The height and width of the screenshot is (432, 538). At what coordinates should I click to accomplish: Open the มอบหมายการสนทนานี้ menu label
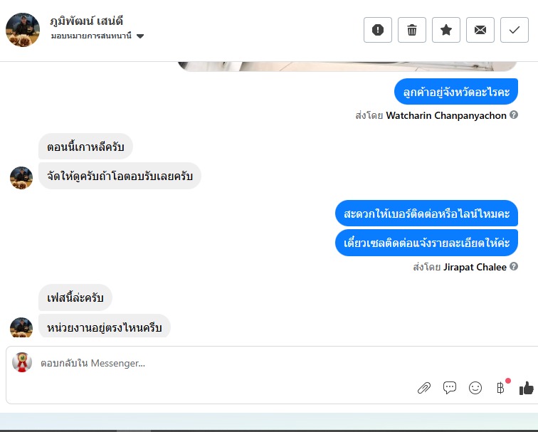point(91,36)
